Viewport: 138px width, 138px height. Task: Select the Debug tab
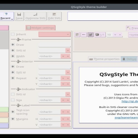coord(129,59)
